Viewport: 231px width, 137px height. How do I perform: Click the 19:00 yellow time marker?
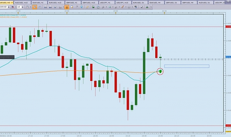pos(116,13)
